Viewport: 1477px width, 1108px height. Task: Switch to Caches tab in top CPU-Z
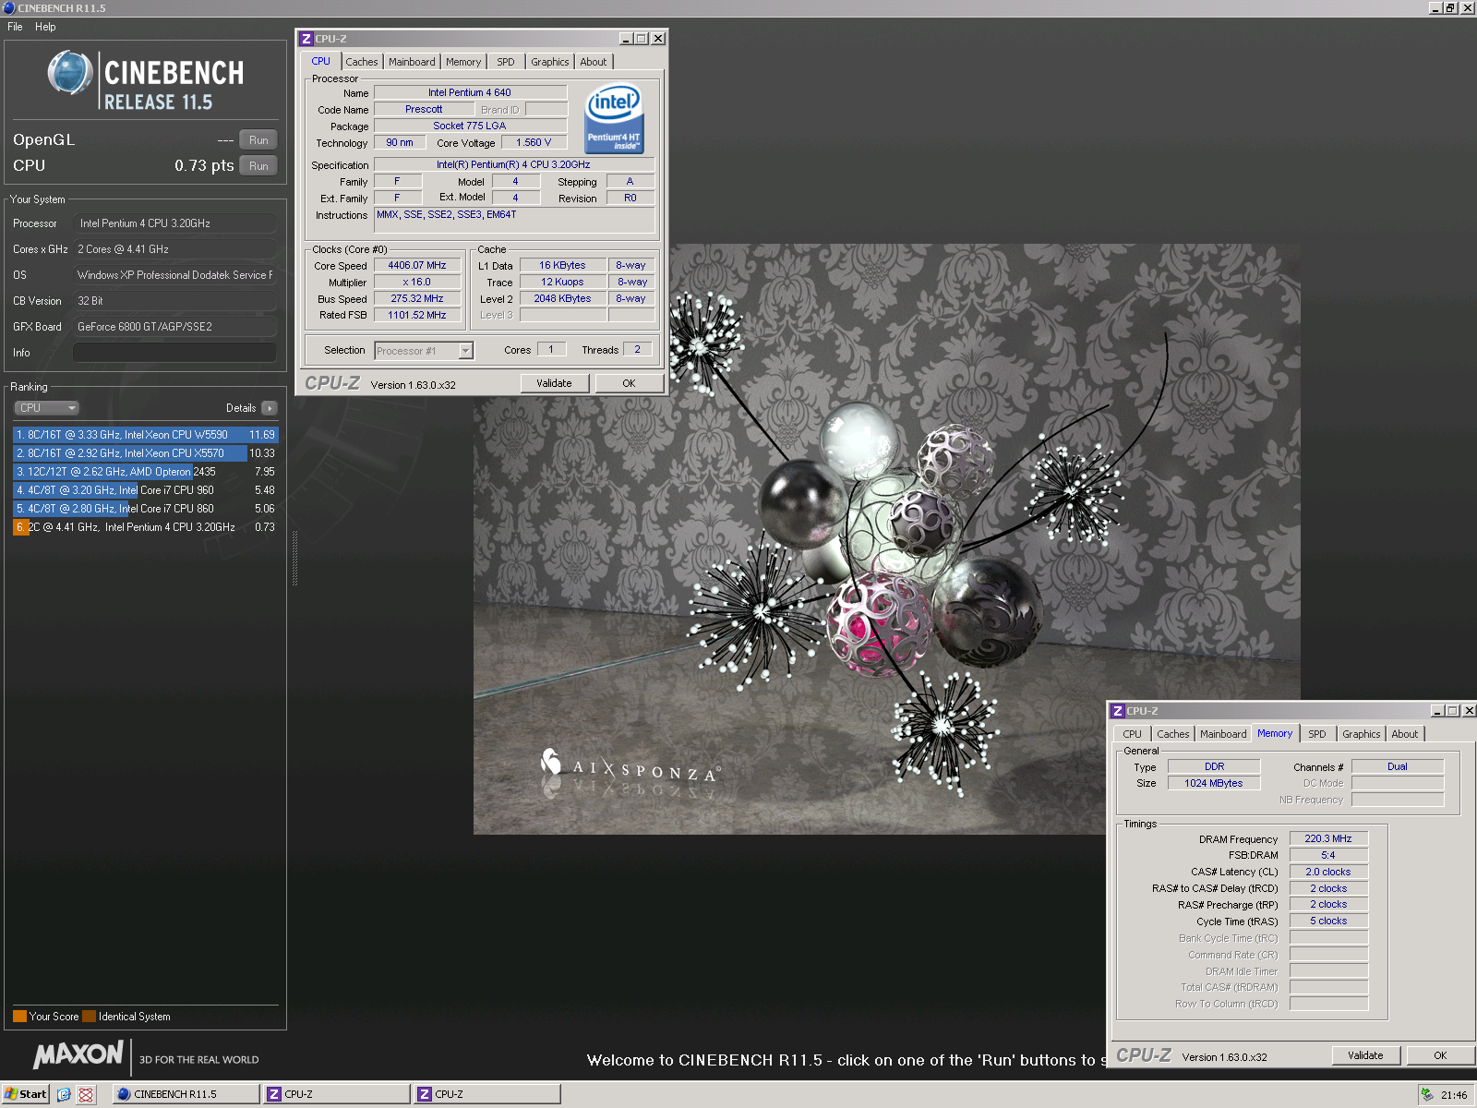click(x=362, y=62)
